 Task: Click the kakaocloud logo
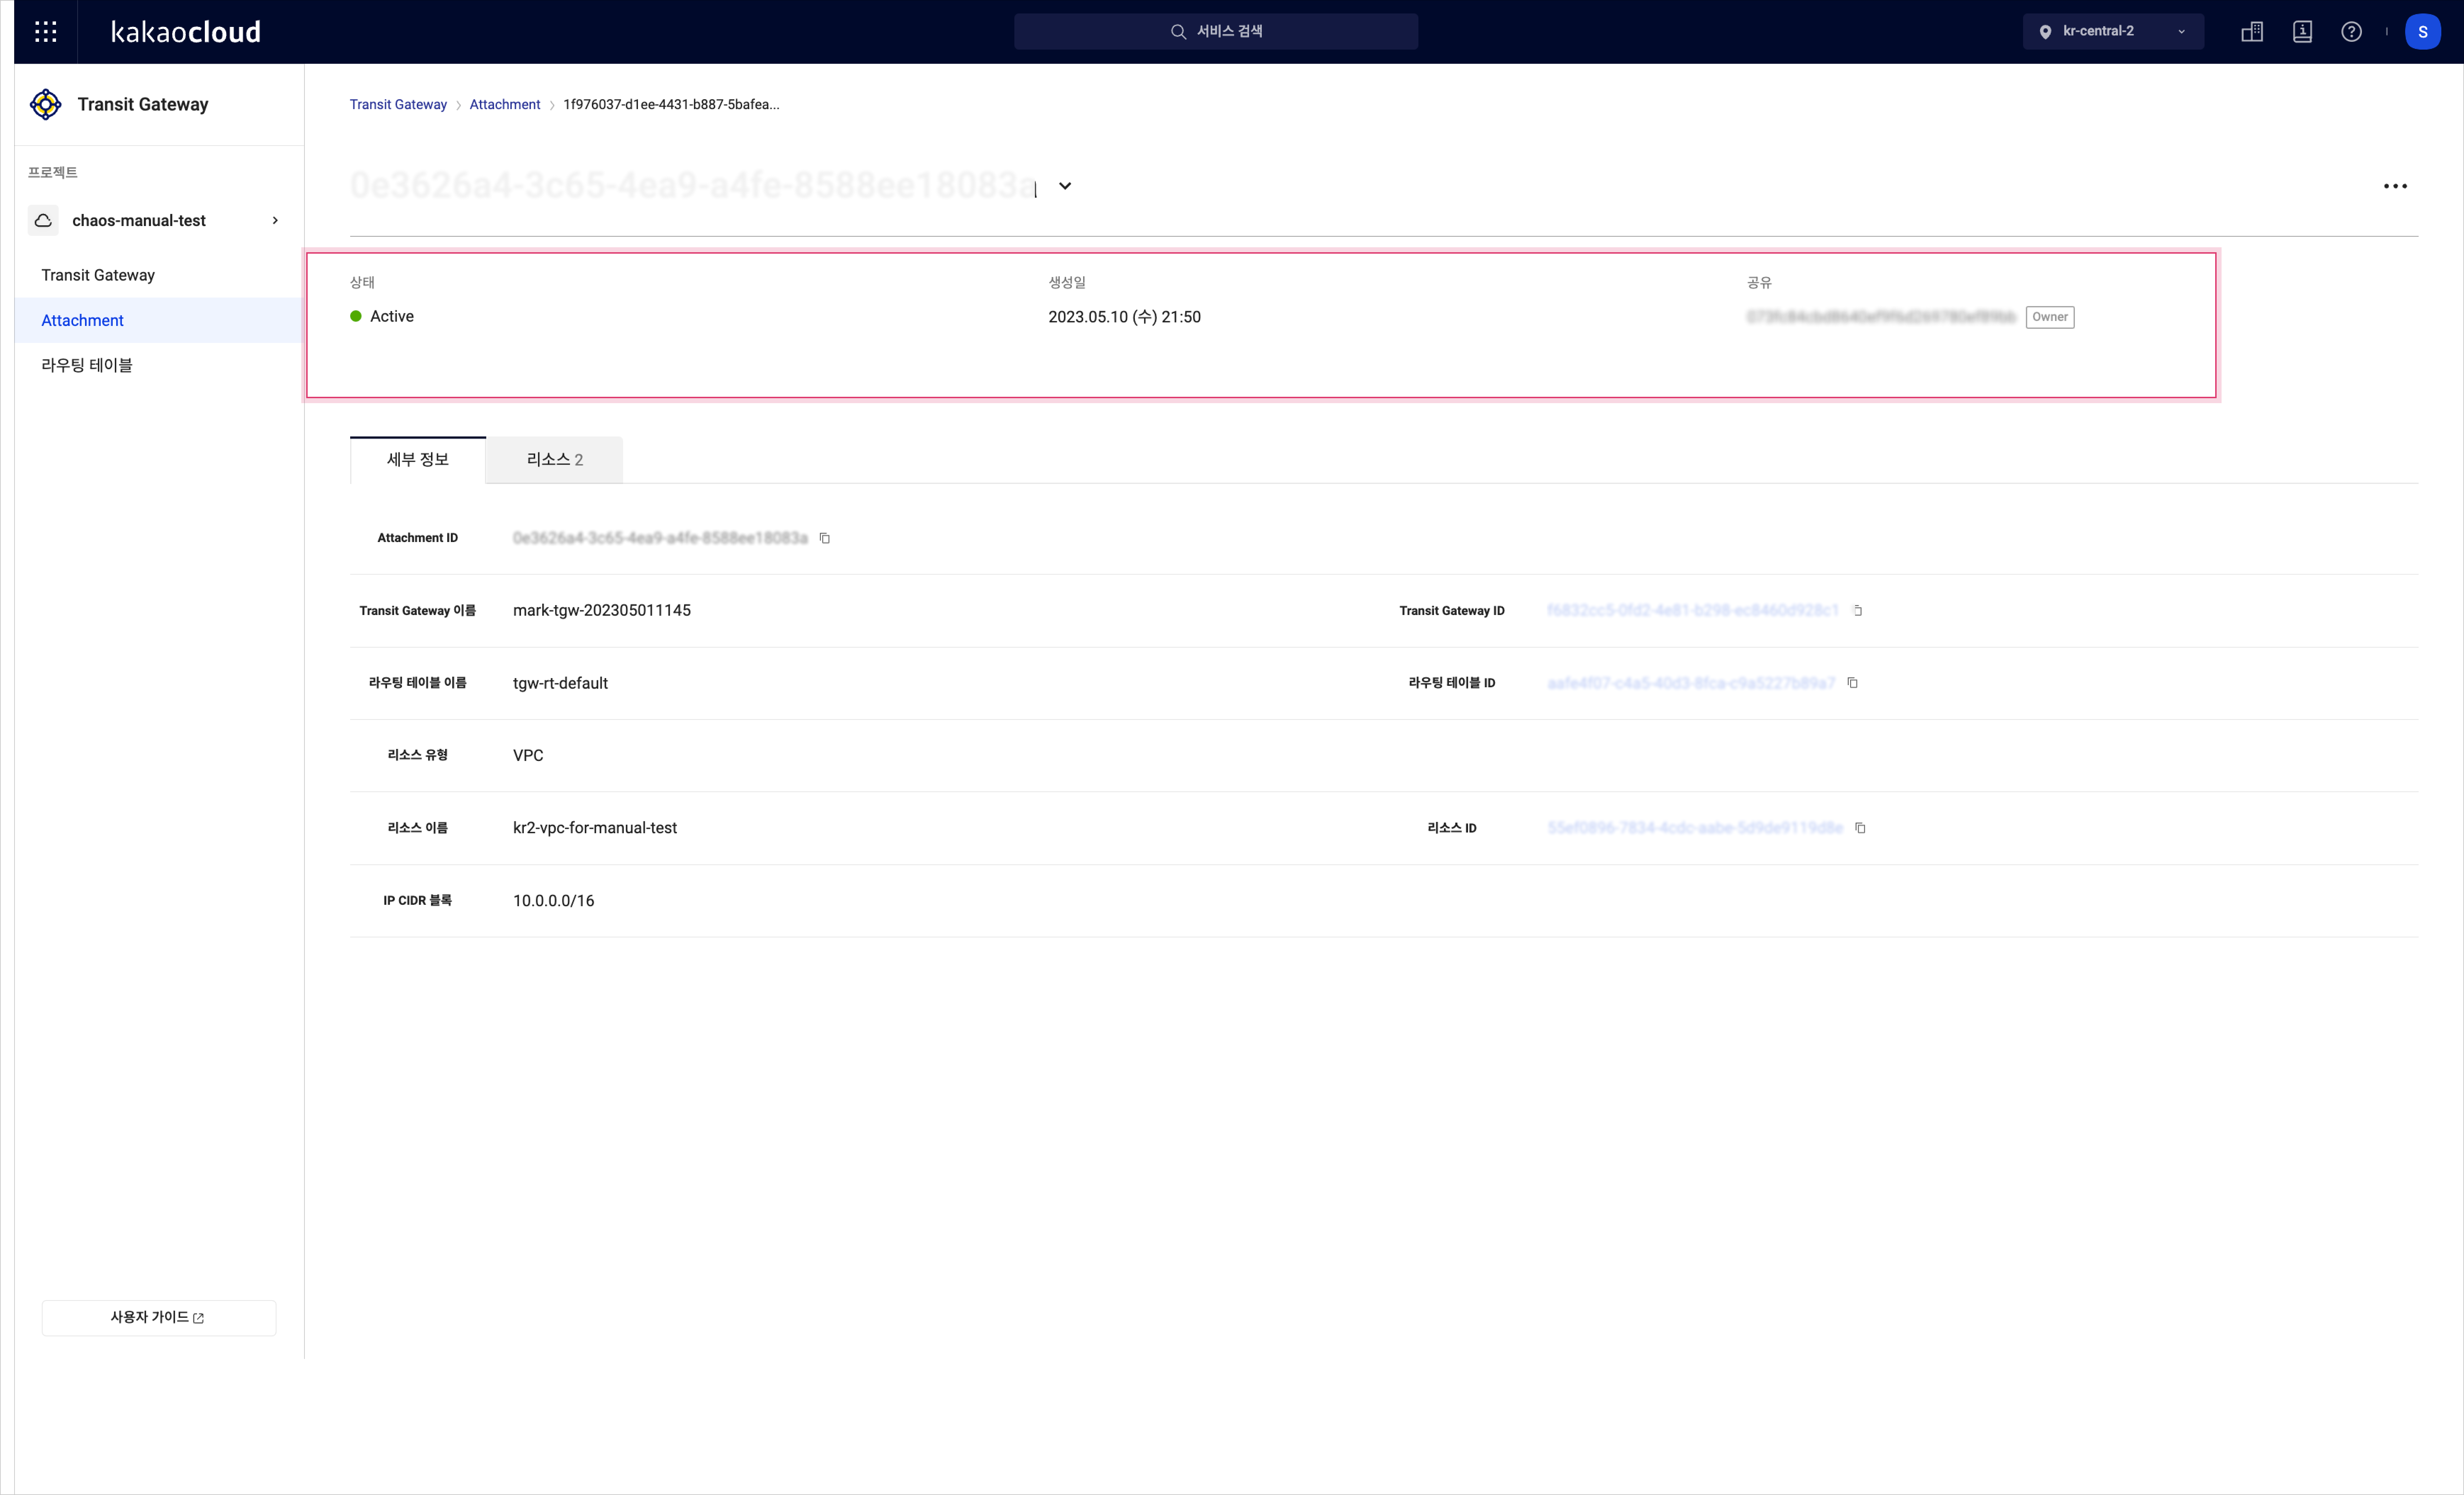click(186, 32)
